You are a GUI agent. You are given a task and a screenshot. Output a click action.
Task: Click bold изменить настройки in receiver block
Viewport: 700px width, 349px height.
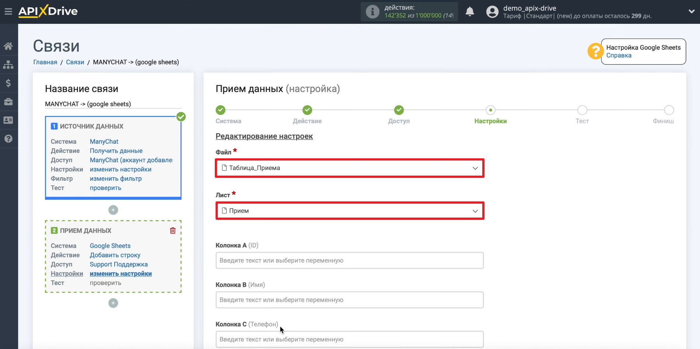click(x=121, y=273)
